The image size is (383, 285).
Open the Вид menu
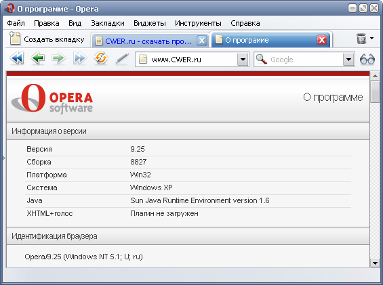pyautogui.click(x=75, y=23)
